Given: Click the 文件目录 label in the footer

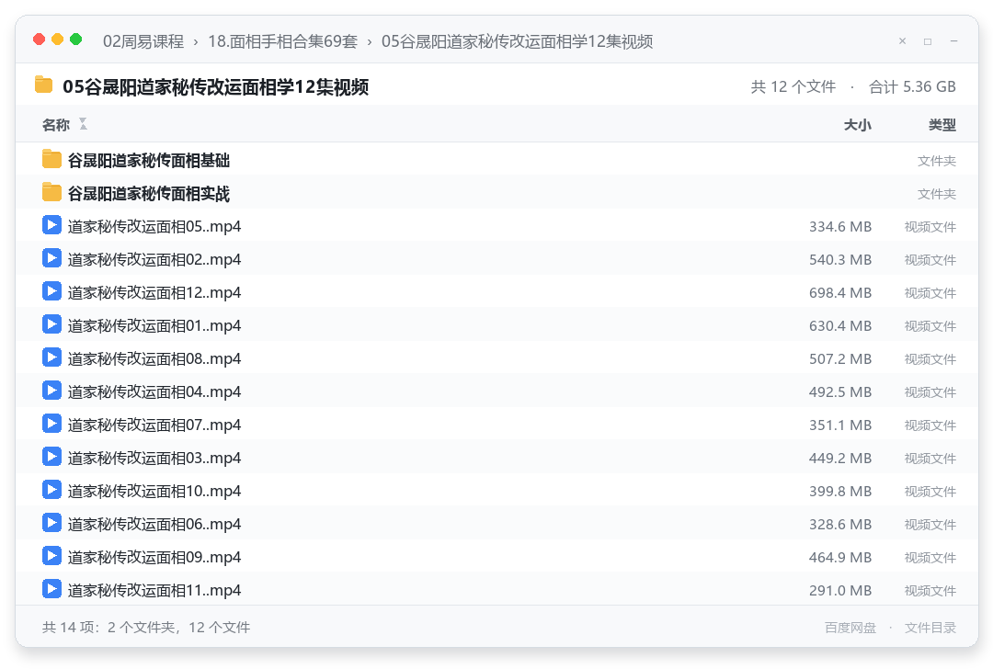Looking at the screenshot, I should 930,628.
